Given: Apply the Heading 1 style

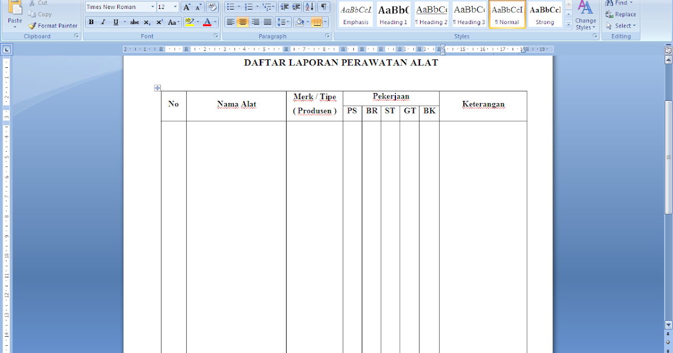Looking at the screenshot, I should pos(393,16).
